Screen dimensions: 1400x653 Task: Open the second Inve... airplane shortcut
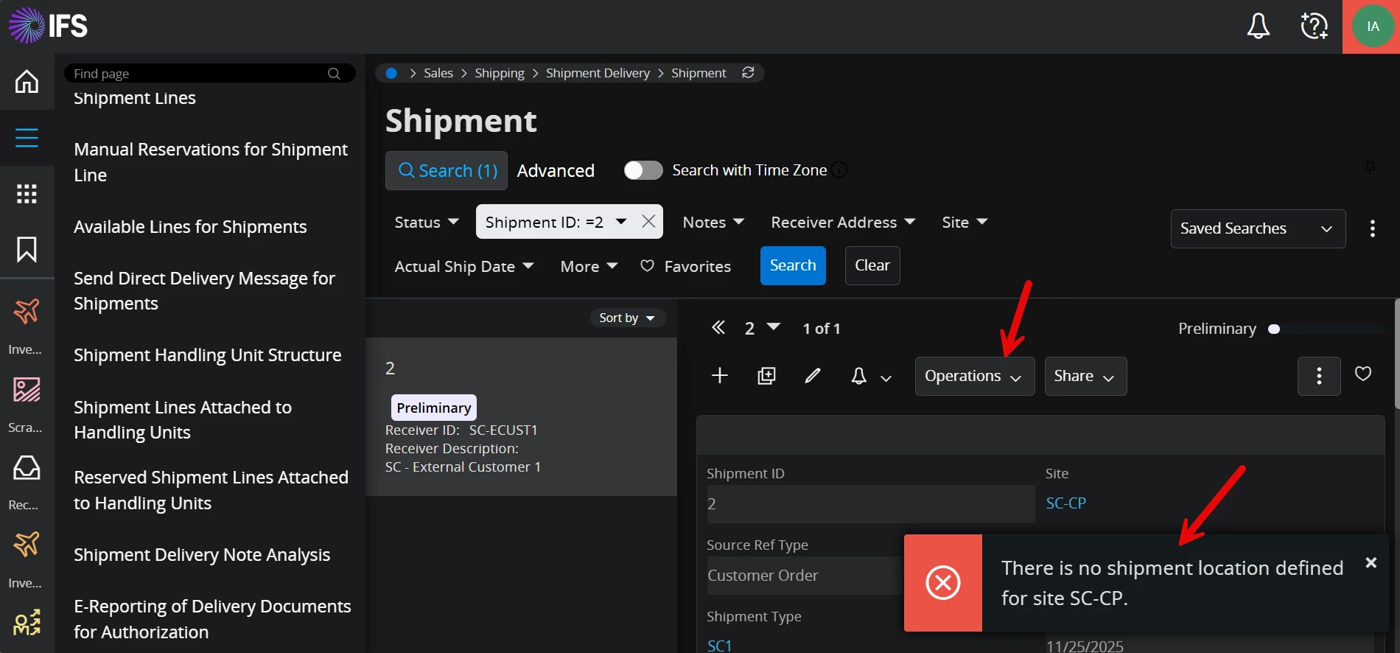(27, 545)
